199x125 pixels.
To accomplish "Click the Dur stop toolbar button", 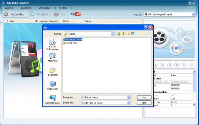I will [x=59, y=14].
